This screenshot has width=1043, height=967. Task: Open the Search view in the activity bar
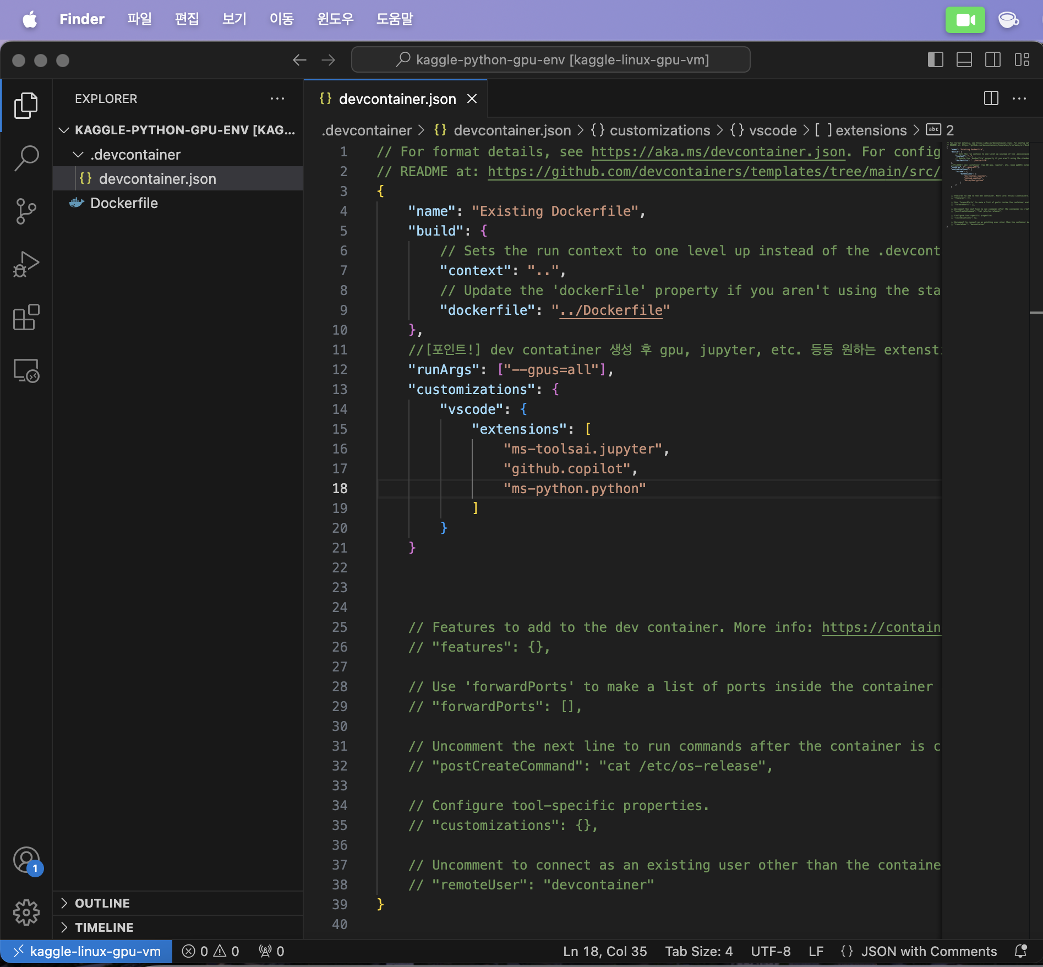(x=26, y=158)
